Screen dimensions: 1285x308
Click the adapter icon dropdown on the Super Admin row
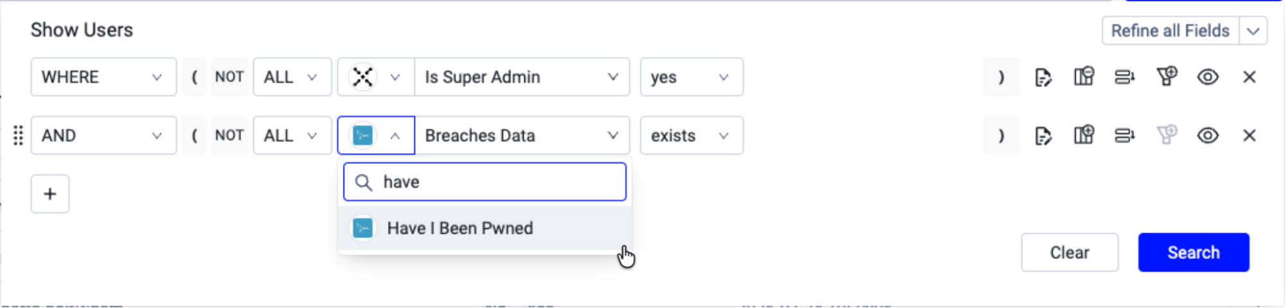[x=376, y=77]
